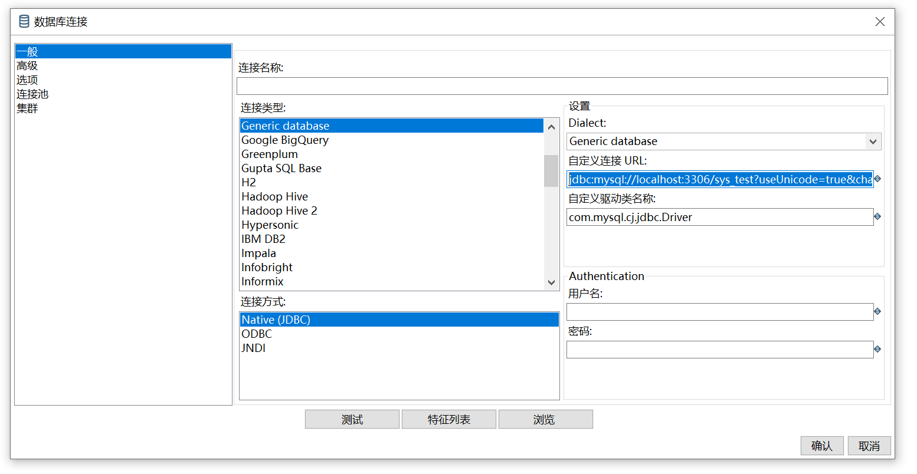Select Gupta SQL Base connection type
Viewport: 917px width, 474px height.
tap(392, 168)
